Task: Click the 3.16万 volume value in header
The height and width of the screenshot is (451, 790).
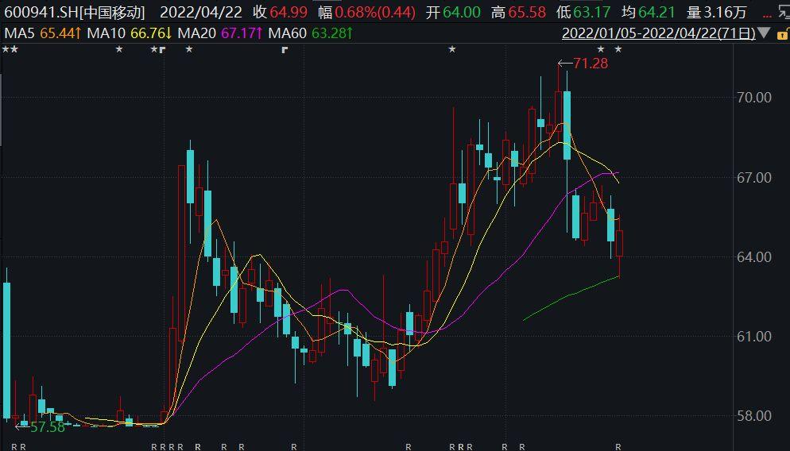Action: coord(727,12)
